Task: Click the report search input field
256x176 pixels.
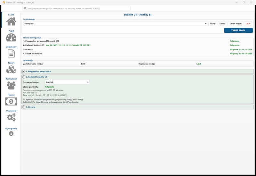Action: 76,8
